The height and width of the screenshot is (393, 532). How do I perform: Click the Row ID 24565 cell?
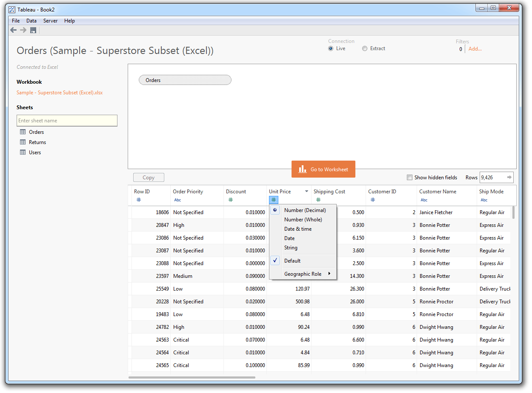click(151, 365)
